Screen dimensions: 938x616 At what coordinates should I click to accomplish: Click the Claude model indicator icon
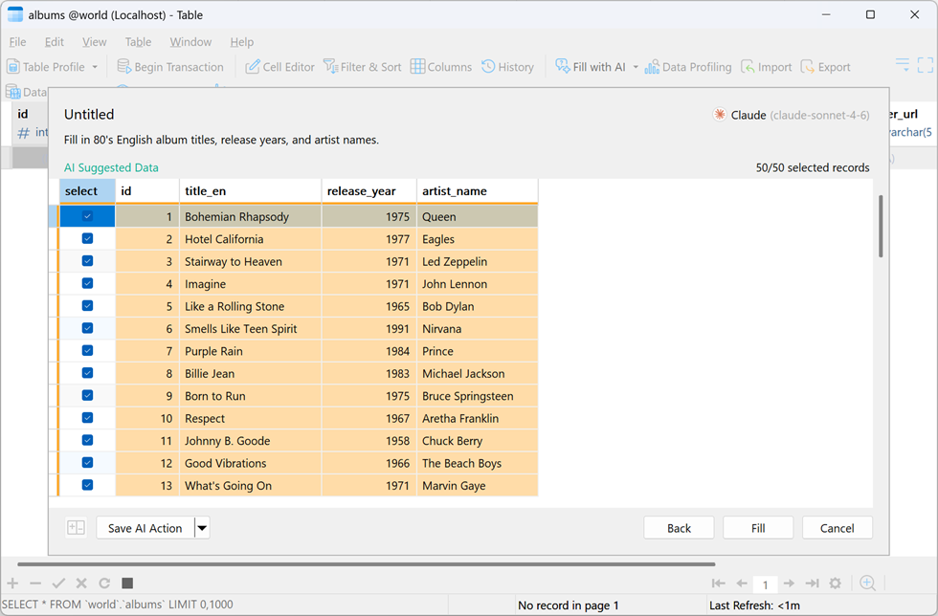[x=720, y=114]
